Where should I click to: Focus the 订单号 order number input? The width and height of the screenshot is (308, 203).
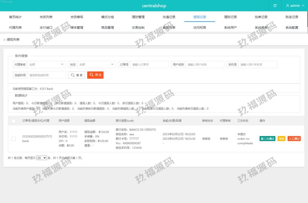(x=149, y=65)
